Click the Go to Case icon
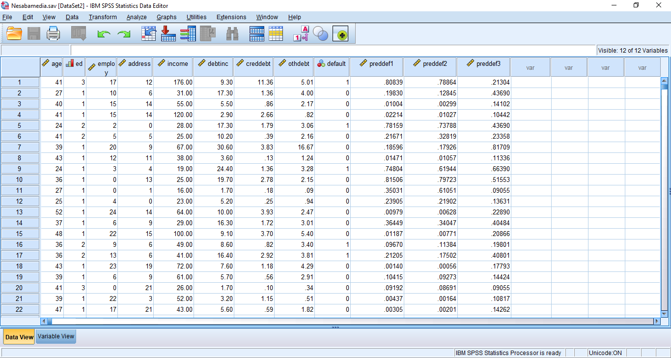The height and width of the screenshot is (358, 671). [148, 34]
